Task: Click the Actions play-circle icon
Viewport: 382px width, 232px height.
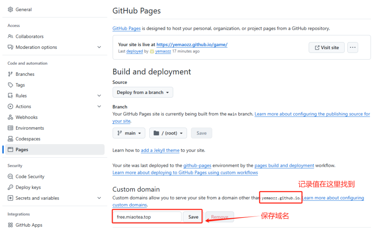Action: [10, 106]
